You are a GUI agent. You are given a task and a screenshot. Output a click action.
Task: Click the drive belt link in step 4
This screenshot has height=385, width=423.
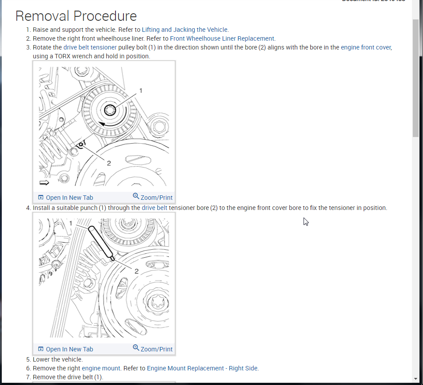154,208
